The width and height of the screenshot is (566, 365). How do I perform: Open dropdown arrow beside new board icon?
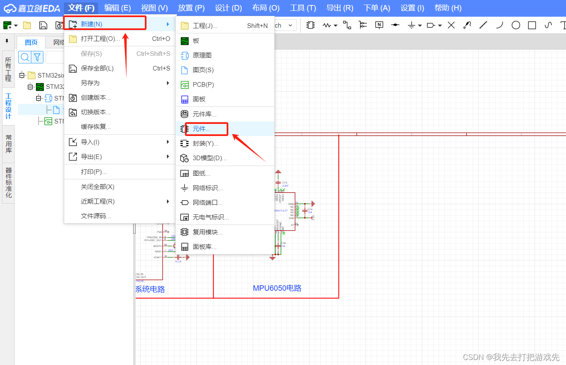tap(16, 25)
